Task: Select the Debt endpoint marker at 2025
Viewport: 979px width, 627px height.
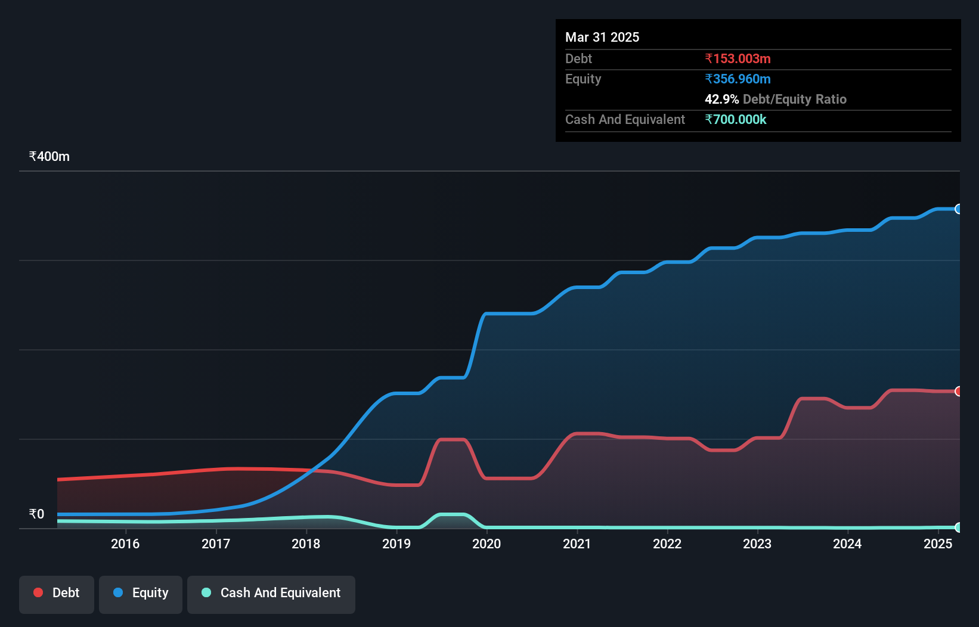Action: click(959, 392)
